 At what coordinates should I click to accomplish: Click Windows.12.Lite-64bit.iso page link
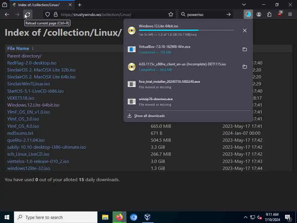(33, 105)
